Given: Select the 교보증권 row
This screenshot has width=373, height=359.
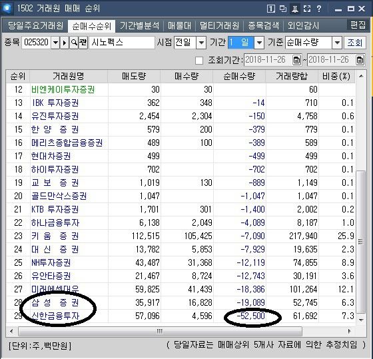Looking at the screenshot, I should point(181,183).
